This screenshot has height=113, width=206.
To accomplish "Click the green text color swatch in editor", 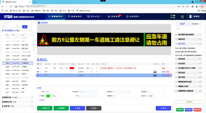I will (48, 96).
